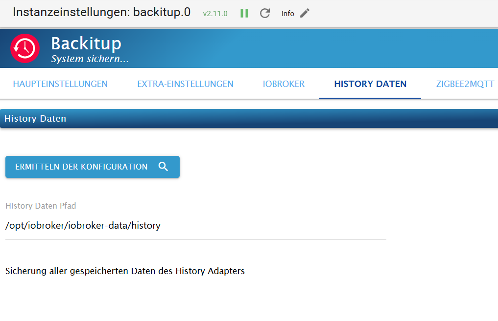The height and width of the screenshot is (321, 498).
Task: Switch to the Haupteinstellungen tab
Action: (60, 84)
